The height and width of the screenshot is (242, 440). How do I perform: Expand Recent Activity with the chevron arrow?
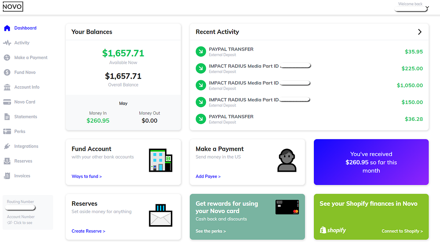(x=420, y=32)
